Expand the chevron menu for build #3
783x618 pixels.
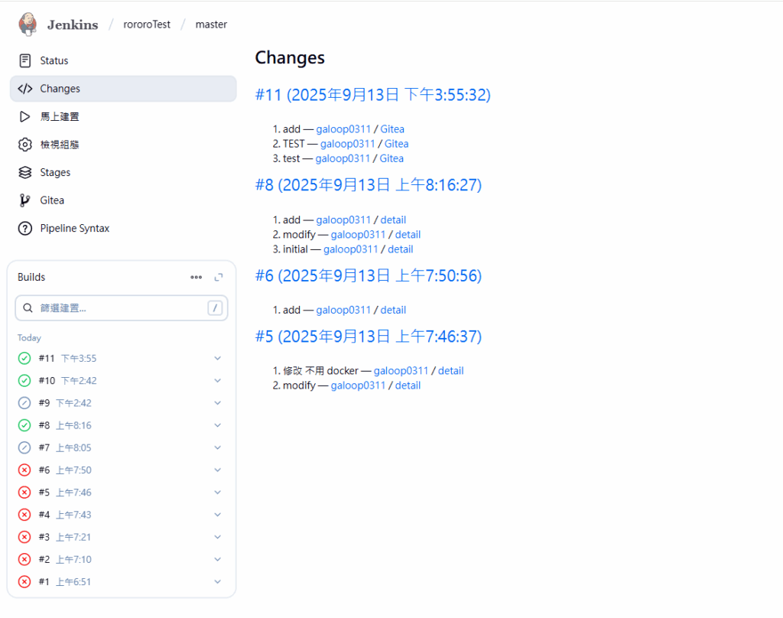217,537
